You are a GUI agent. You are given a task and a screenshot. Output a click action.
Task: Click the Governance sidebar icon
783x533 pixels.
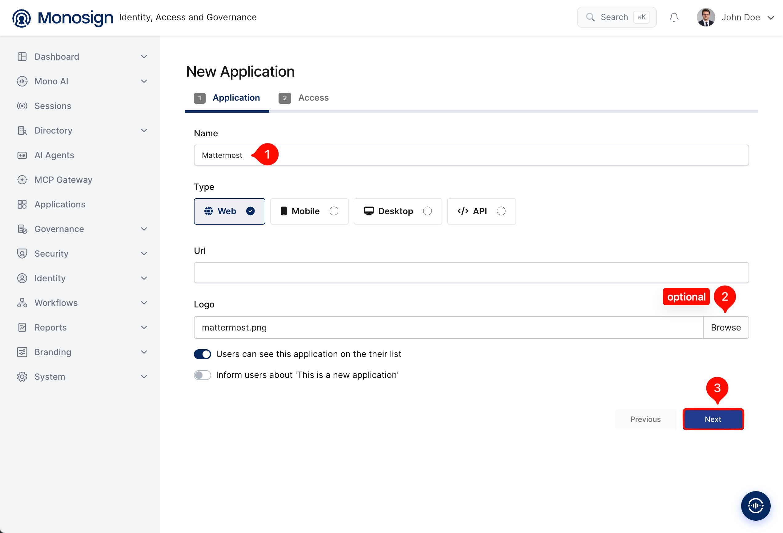pos(22,229)
